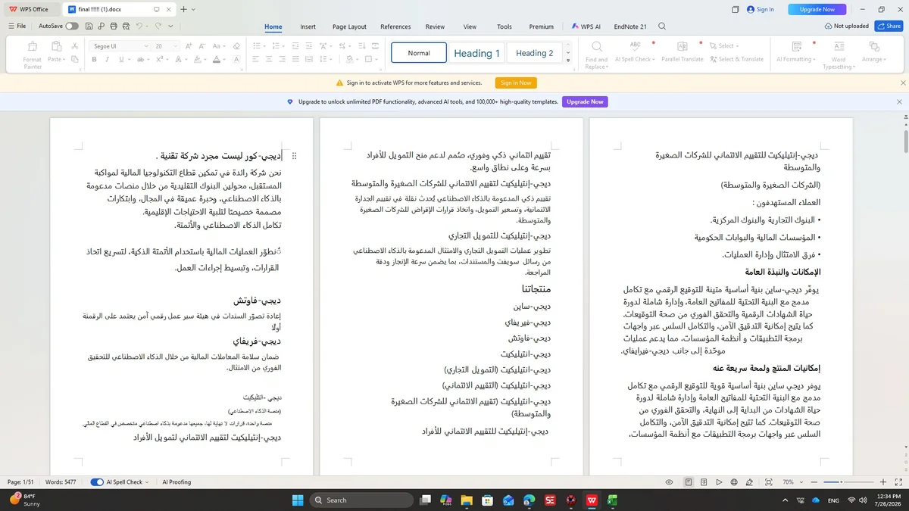Open the File menu

pos(17,26)
